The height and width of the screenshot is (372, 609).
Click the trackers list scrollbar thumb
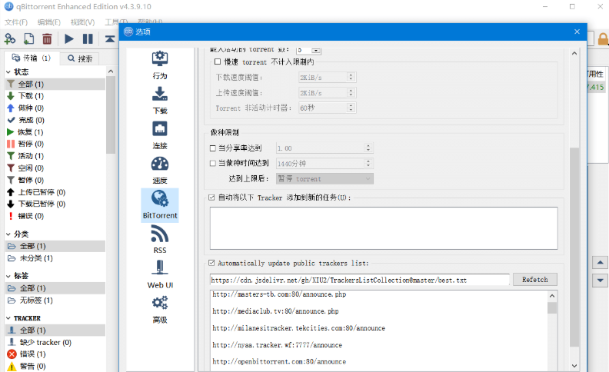point(552,308)
